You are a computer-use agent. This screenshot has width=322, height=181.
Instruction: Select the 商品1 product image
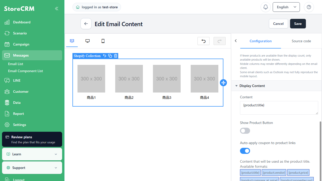91,79
